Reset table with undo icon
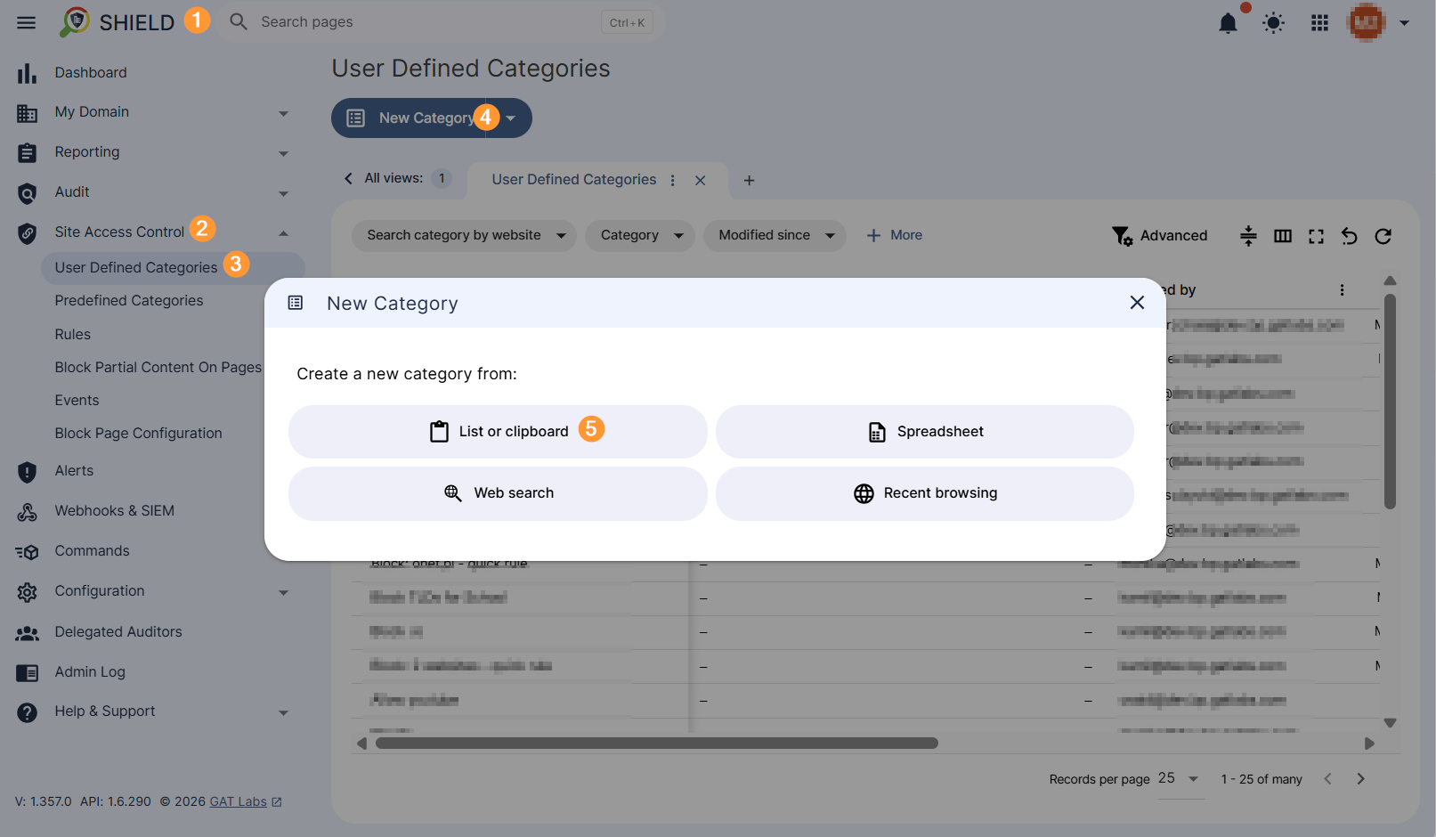Screen dimensions: 1436x837 pos(1349,236)
